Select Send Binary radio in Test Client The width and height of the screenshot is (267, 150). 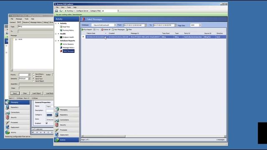coord(33,74)
